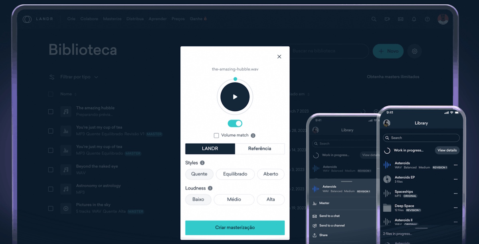Open the messages envelope icon
The width and height of the screenshot is (479, 244).
pos(400,19)
